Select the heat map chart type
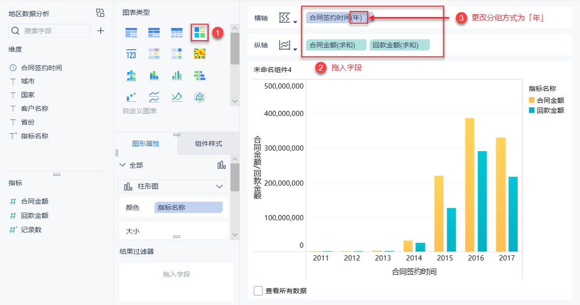Image resolution: width=580 pixels, height=305 pixels. tap(200, 54)
